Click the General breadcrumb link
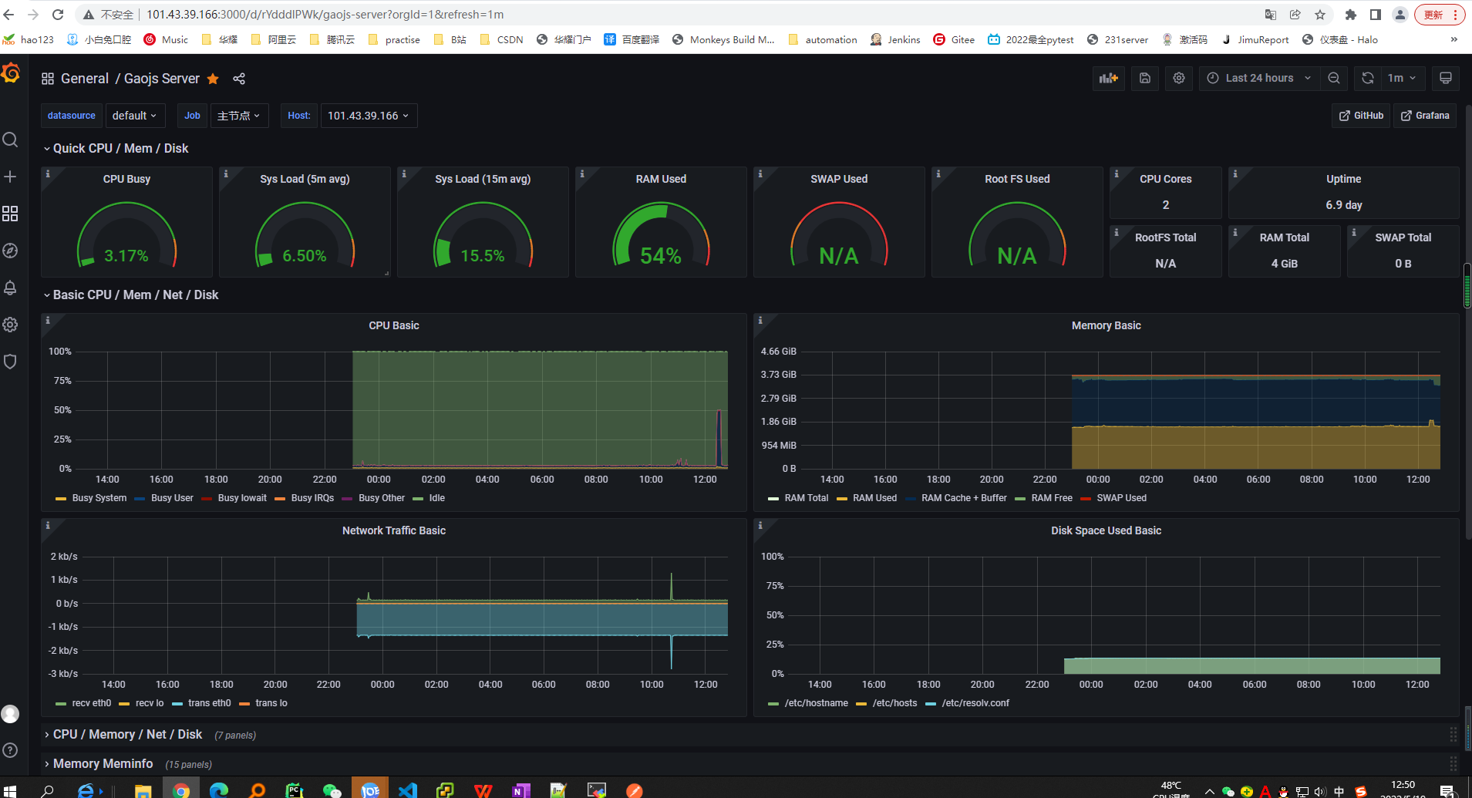Image resolution: width=1472 pixels, height=798 pixels. coord(85,79)
